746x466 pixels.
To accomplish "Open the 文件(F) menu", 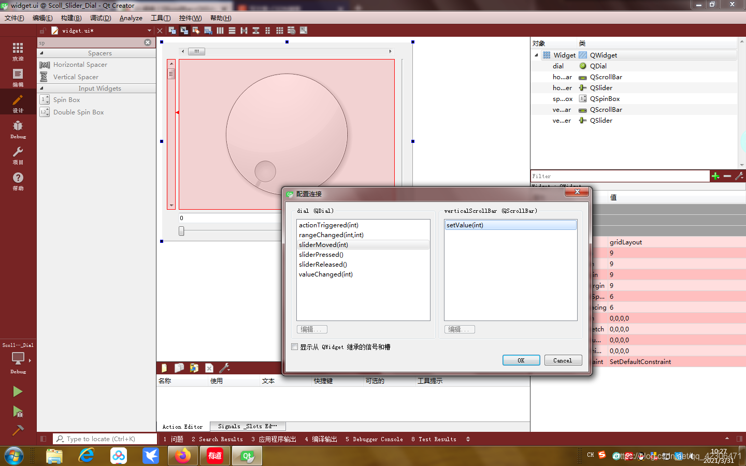I will click(x=14, y=18).
